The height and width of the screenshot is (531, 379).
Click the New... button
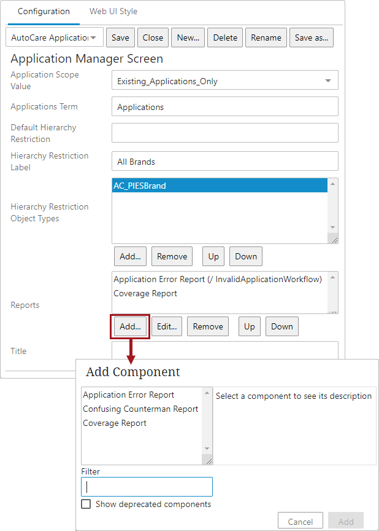pyautogui.click(x=188, y=37)
